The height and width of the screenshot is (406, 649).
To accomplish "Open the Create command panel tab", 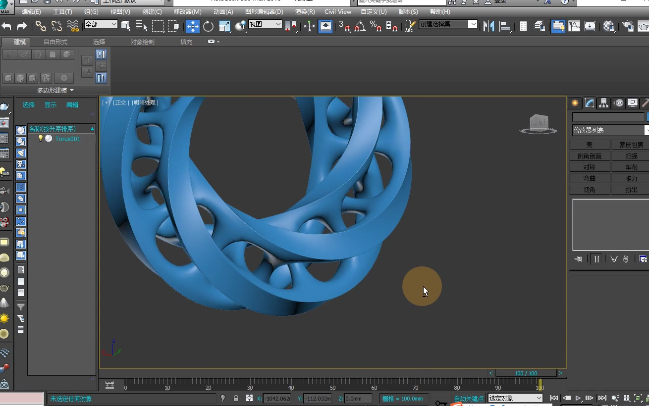I will click(575, 103).
